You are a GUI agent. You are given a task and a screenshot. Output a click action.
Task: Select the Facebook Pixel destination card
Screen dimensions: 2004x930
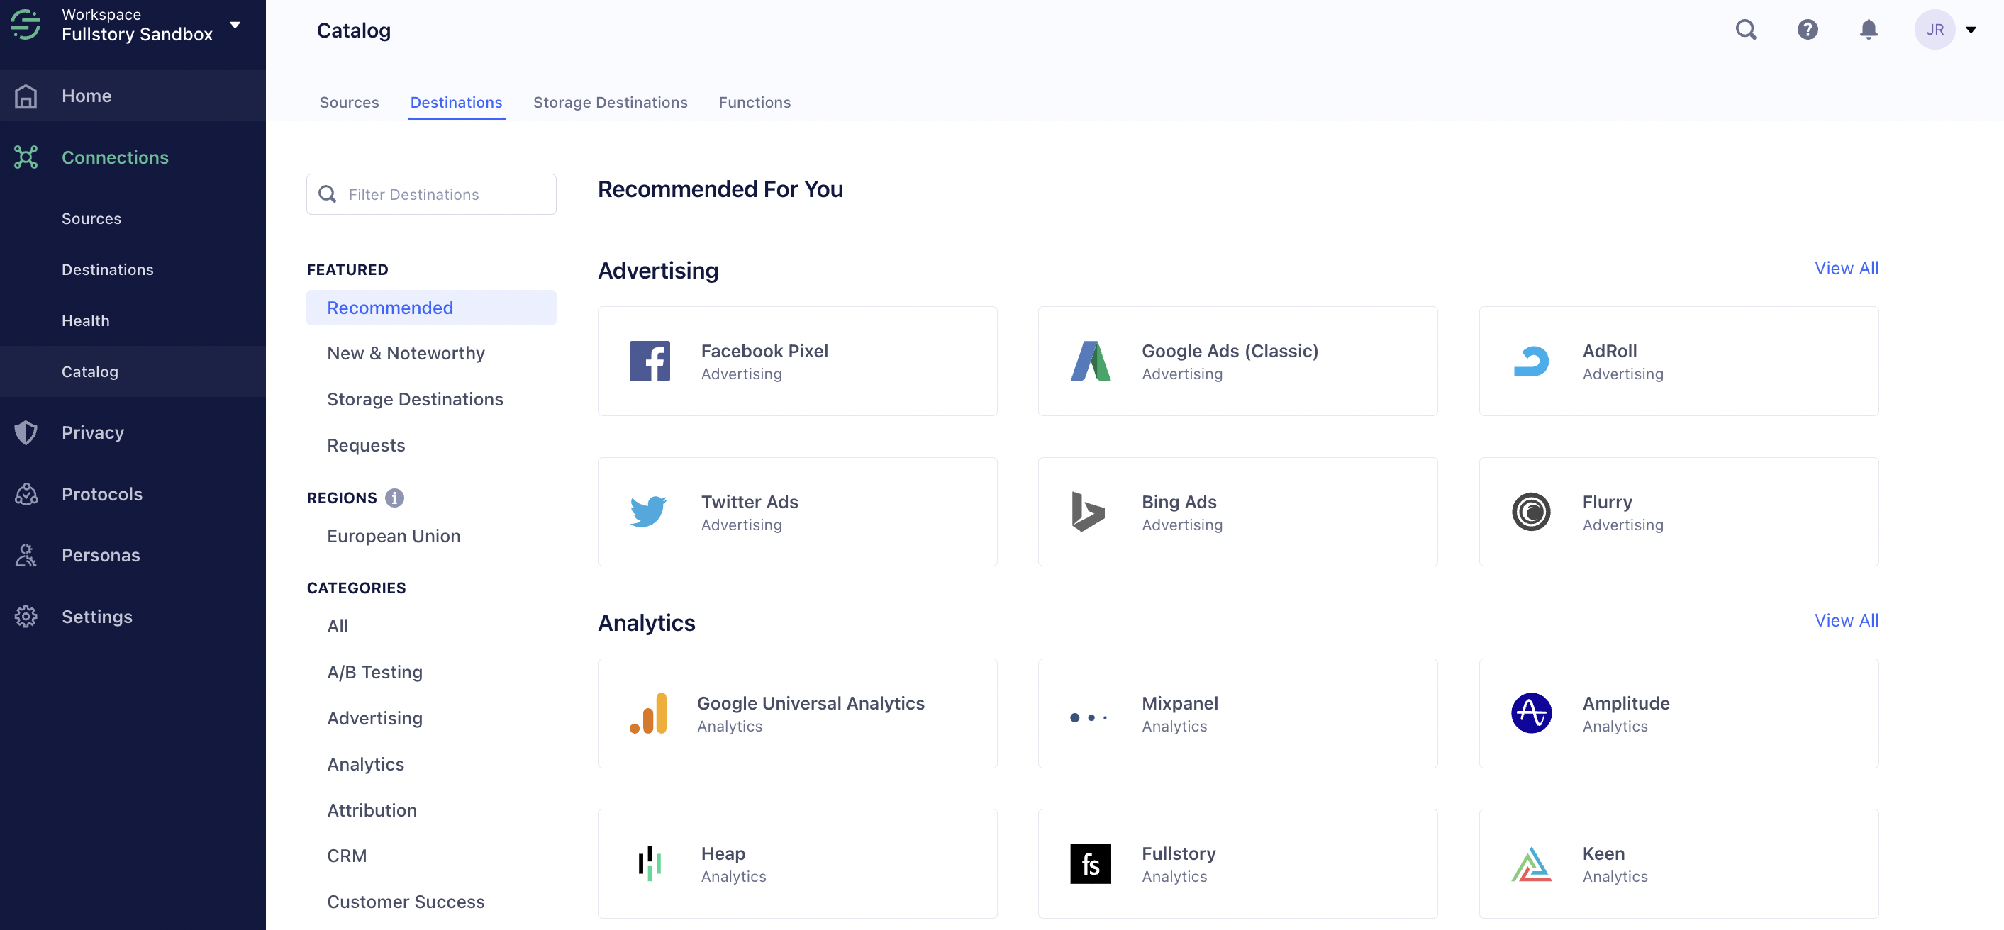(x=796, y=361)
